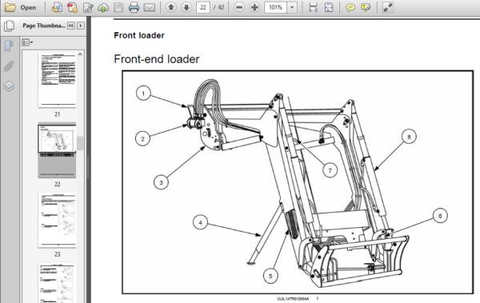This screenshot has height=303, width=480.
Task: Zoom out with the minus button
Action: pos(239,7)
